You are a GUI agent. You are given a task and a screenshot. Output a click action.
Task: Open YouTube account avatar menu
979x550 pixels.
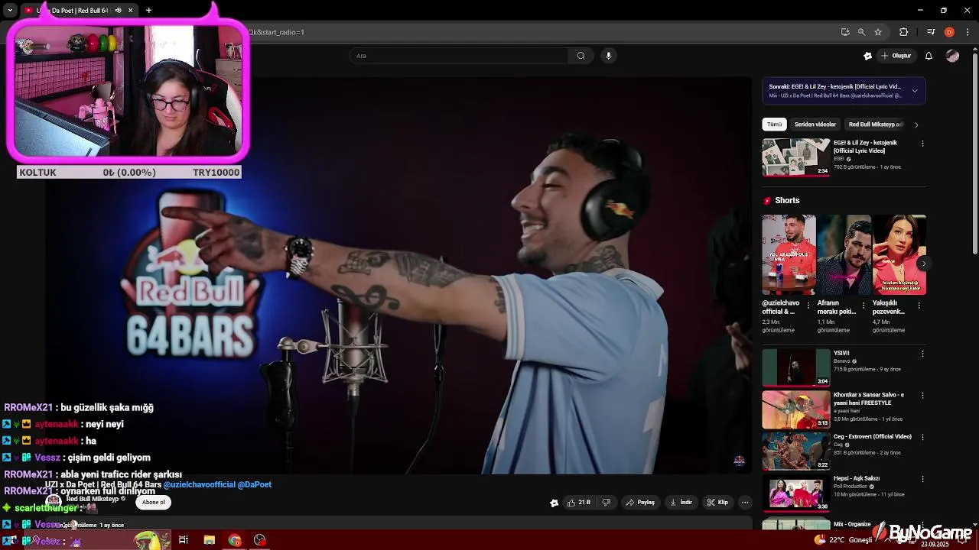952,56
